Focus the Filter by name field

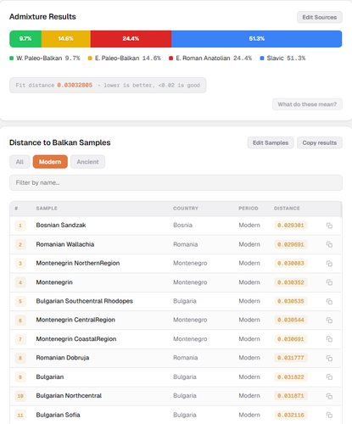tap(176, 182)
